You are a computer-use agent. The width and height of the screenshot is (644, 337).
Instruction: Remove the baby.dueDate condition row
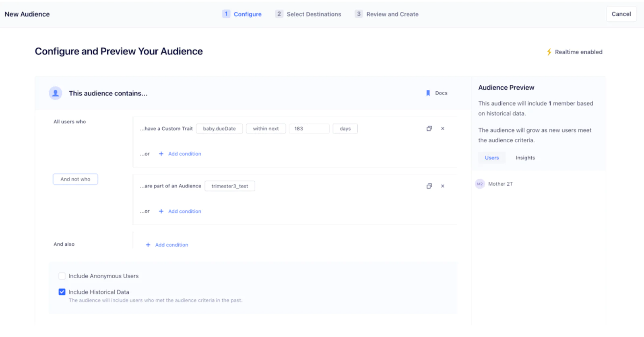tap(443, 129)
